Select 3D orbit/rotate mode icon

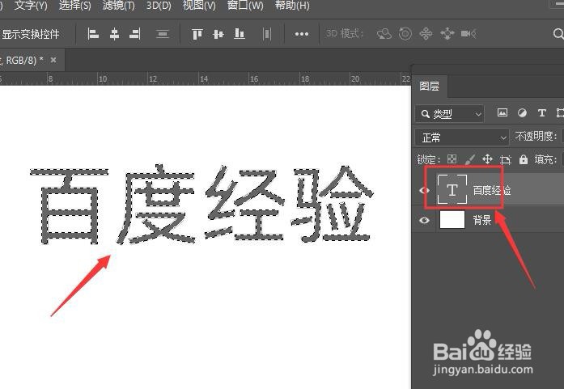tap(384, 34)
